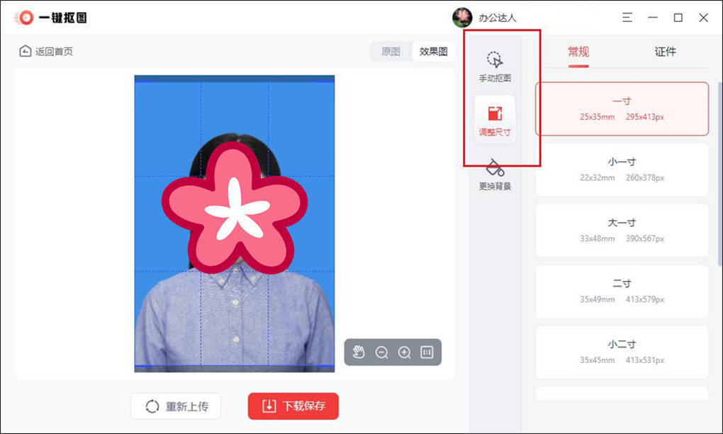Click the 1:1 actual size view icon
This screenshot has height=434, width=723.
coord(426,351)
